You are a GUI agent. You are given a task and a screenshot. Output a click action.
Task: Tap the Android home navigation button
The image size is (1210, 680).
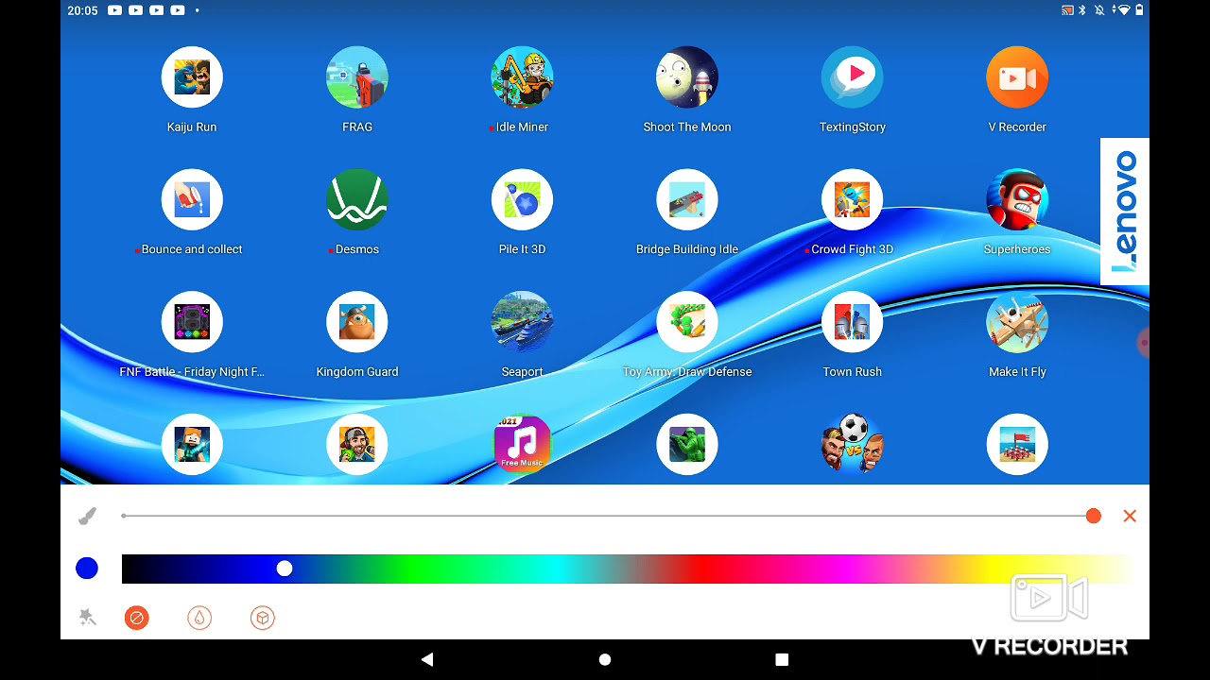[x=605, y=659]
